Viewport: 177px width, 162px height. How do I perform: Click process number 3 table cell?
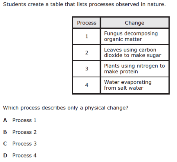[87, 69]
